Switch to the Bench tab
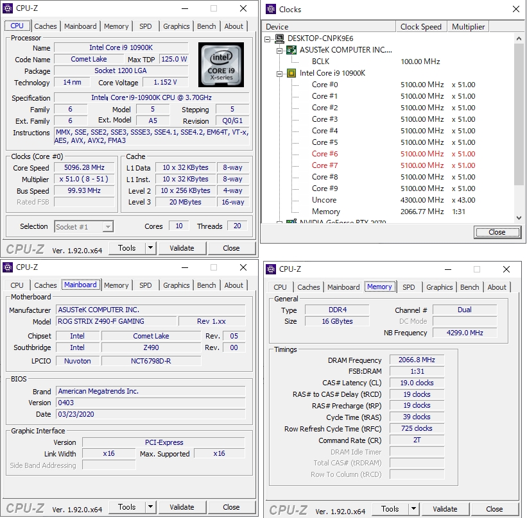 tap(206, 26)
